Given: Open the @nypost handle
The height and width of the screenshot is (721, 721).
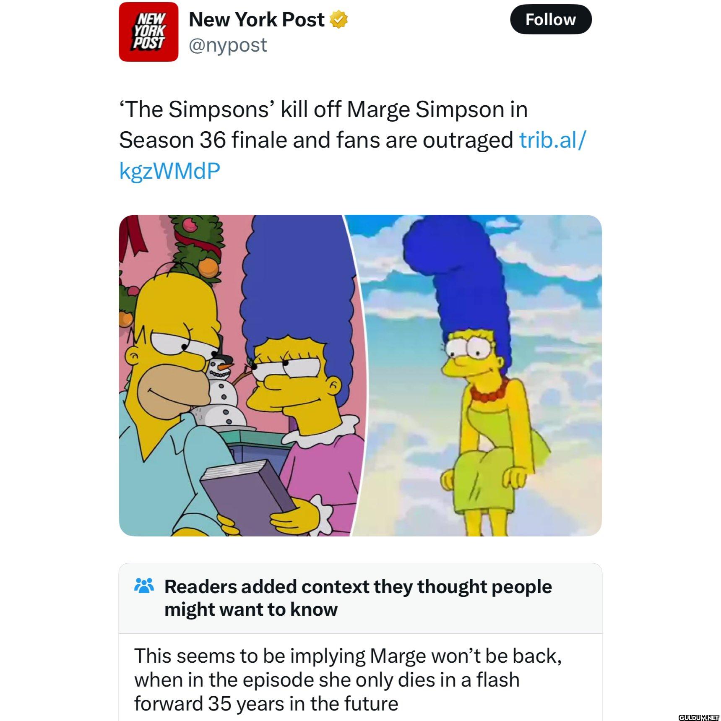Looking at the screenshot, I should [x=228, y=45].
